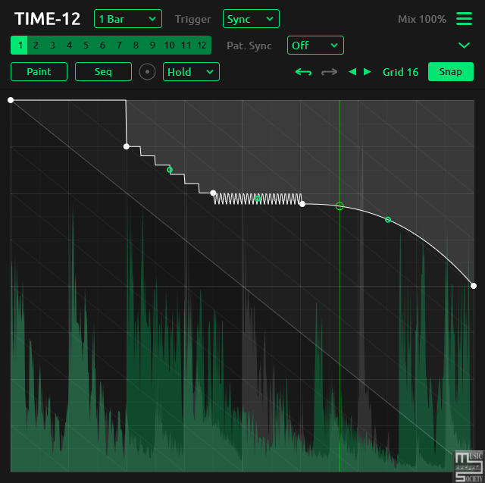Select pattern 7
Image resolution: width=485 pixels, height=483 pixels.
click(x=120, y=45)
